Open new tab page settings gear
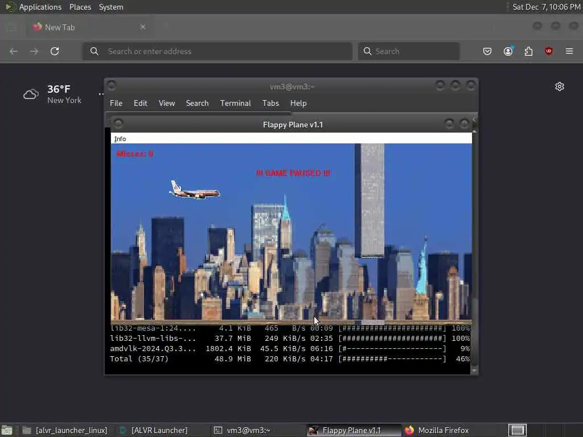Viewport: 583px width, 437px height. [560, 86]
